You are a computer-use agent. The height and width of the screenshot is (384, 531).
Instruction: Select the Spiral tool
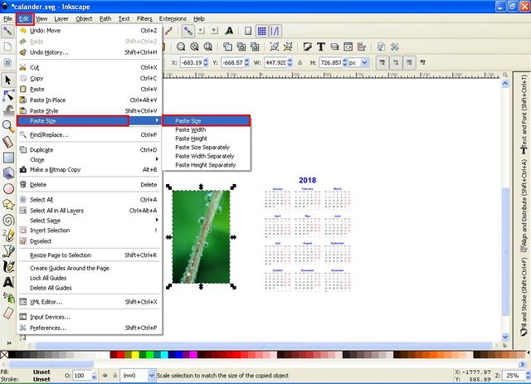click(8, 220)
